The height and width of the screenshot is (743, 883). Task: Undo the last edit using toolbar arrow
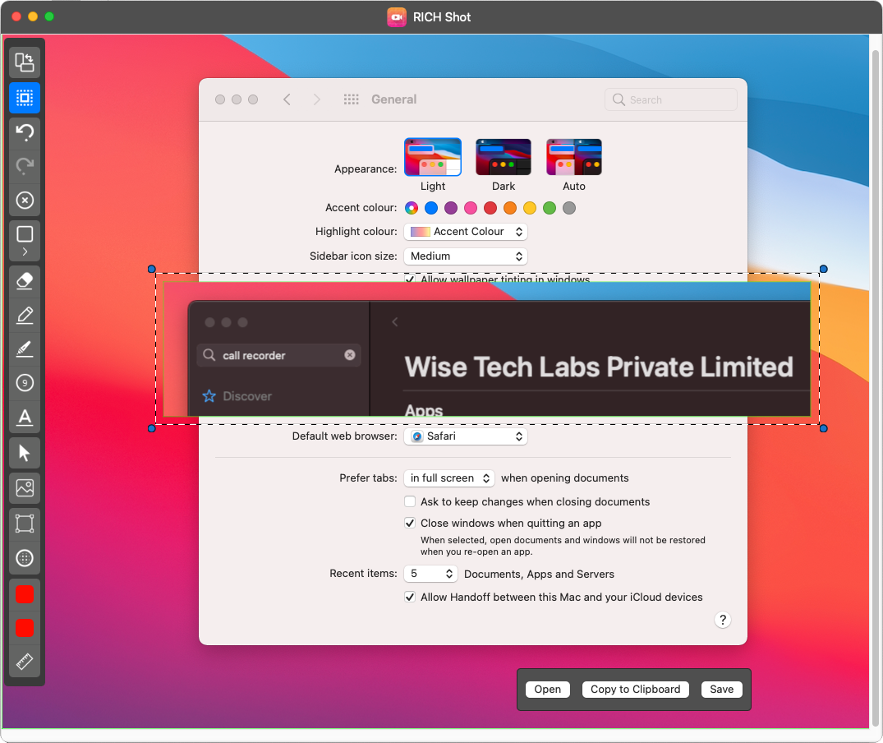click(24, 132)
